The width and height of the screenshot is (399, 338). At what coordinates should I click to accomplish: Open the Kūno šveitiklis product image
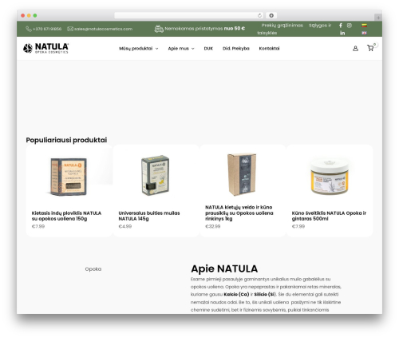(330, 177)
